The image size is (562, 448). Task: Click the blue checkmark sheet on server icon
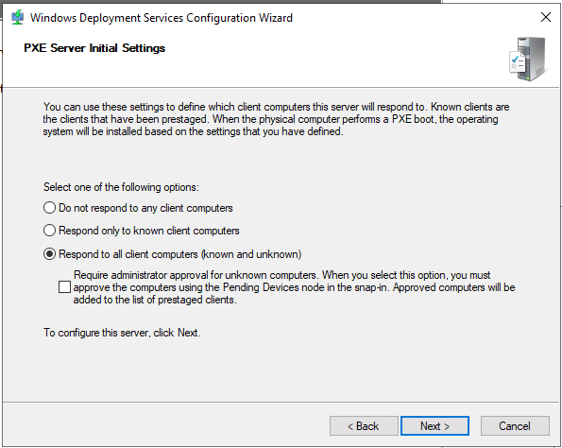pos(517,61)
